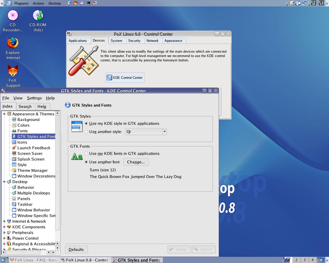Open the File menu
The width and height of the screenshot is (329, 263).
[x=6, y=98]
